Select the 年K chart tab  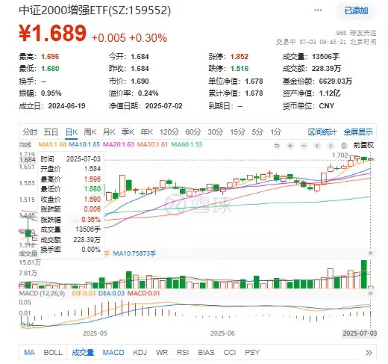(147, 132)
